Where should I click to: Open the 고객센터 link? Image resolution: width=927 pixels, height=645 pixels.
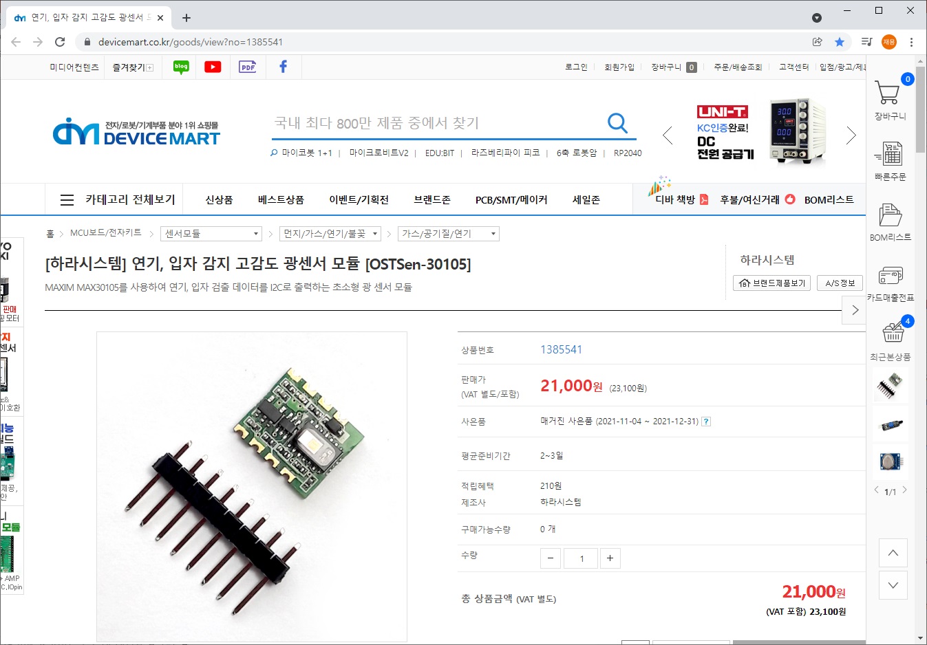793,67
